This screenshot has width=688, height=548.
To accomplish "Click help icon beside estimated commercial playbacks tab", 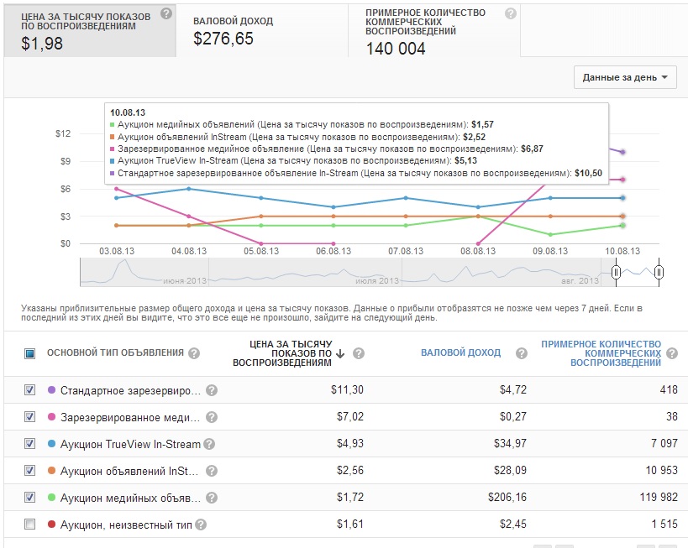I will [x=510, y=13].
